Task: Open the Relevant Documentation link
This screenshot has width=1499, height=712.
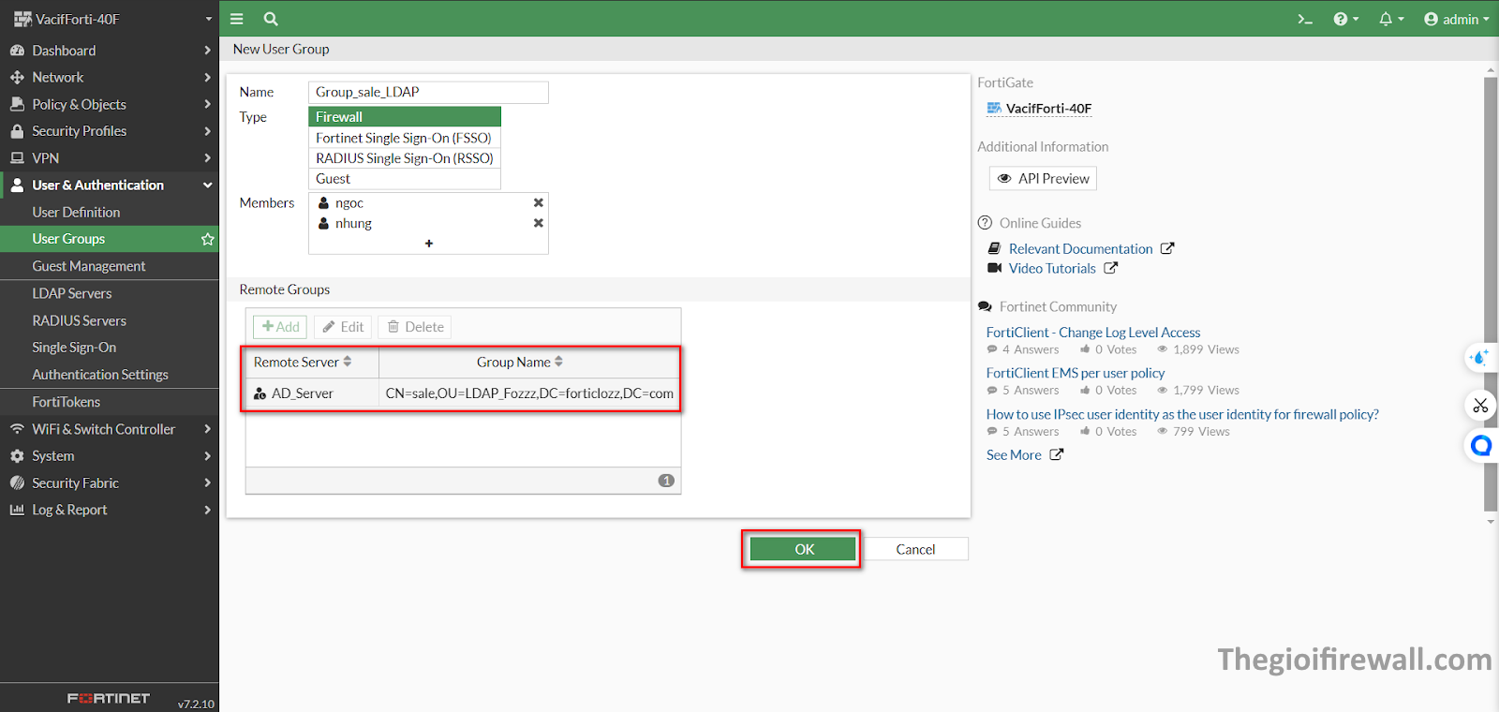Action: [x=1080, y=248]
